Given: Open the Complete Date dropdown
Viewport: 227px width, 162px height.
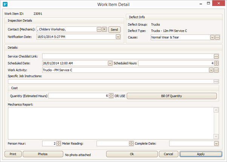Looking at the screenshot, I should pos(216,143).
